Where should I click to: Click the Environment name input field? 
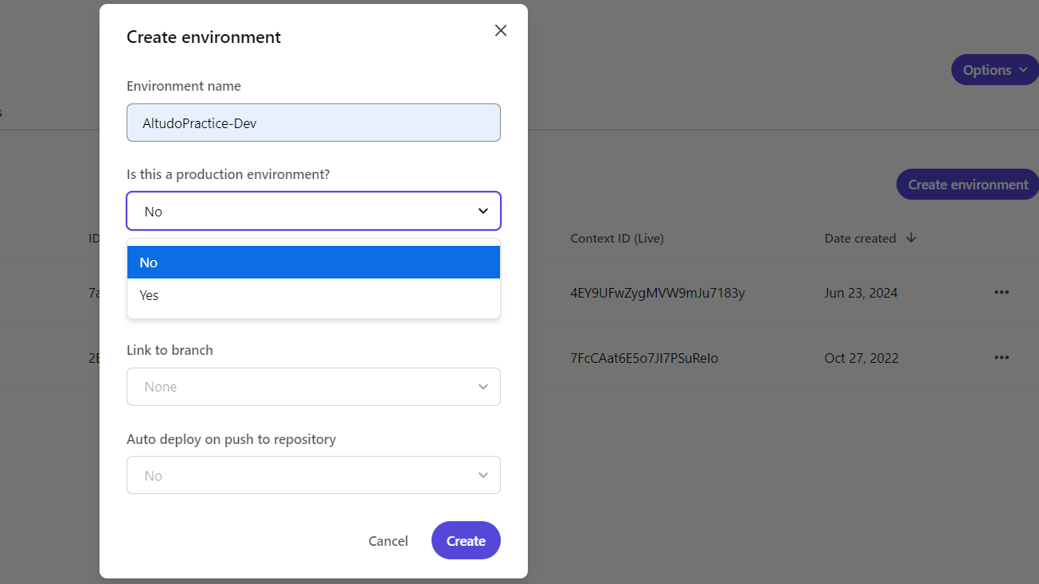313,123
